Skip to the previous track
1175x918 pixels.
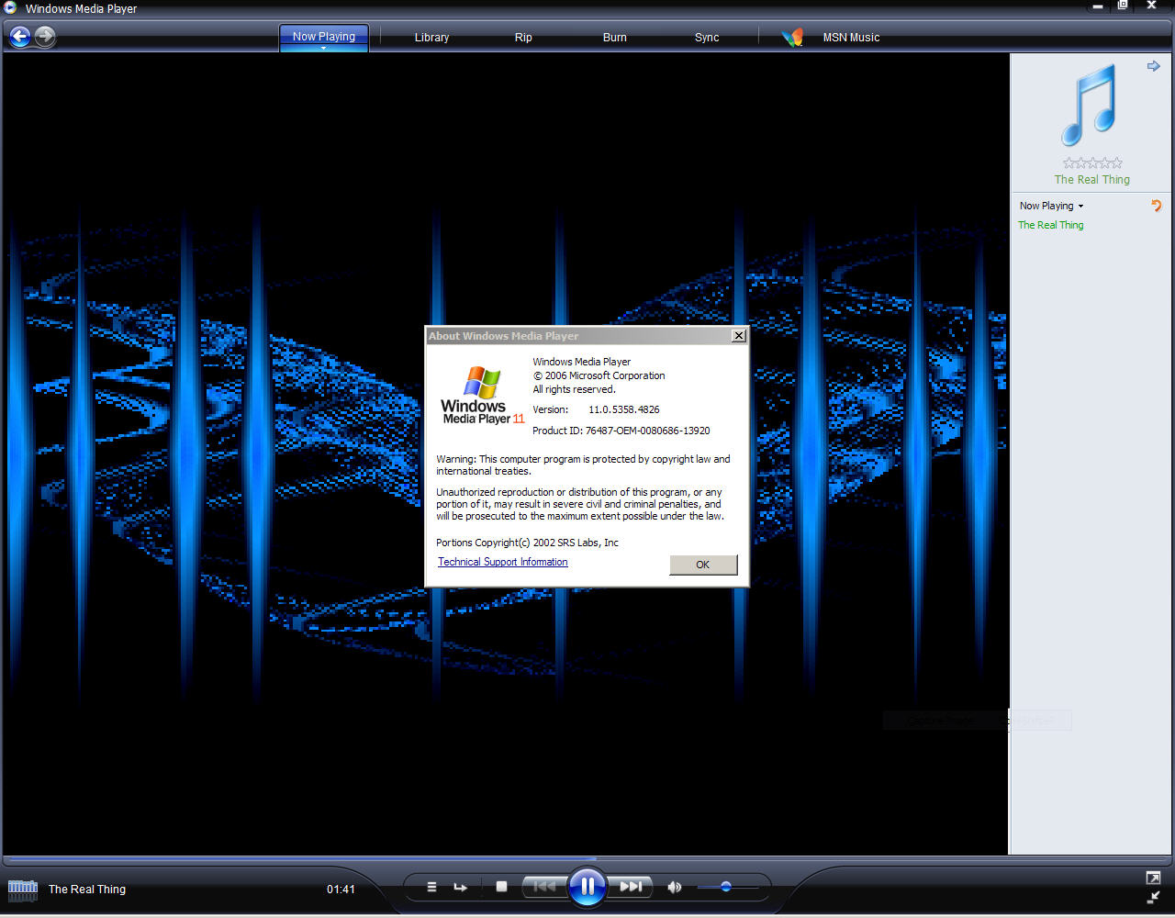(x=544, y=887)
